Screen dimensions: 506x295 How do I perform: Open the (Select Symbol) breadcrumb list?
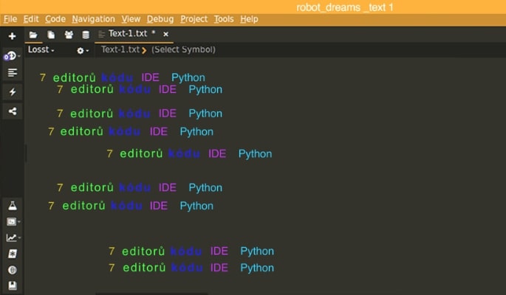click(183, 49)
